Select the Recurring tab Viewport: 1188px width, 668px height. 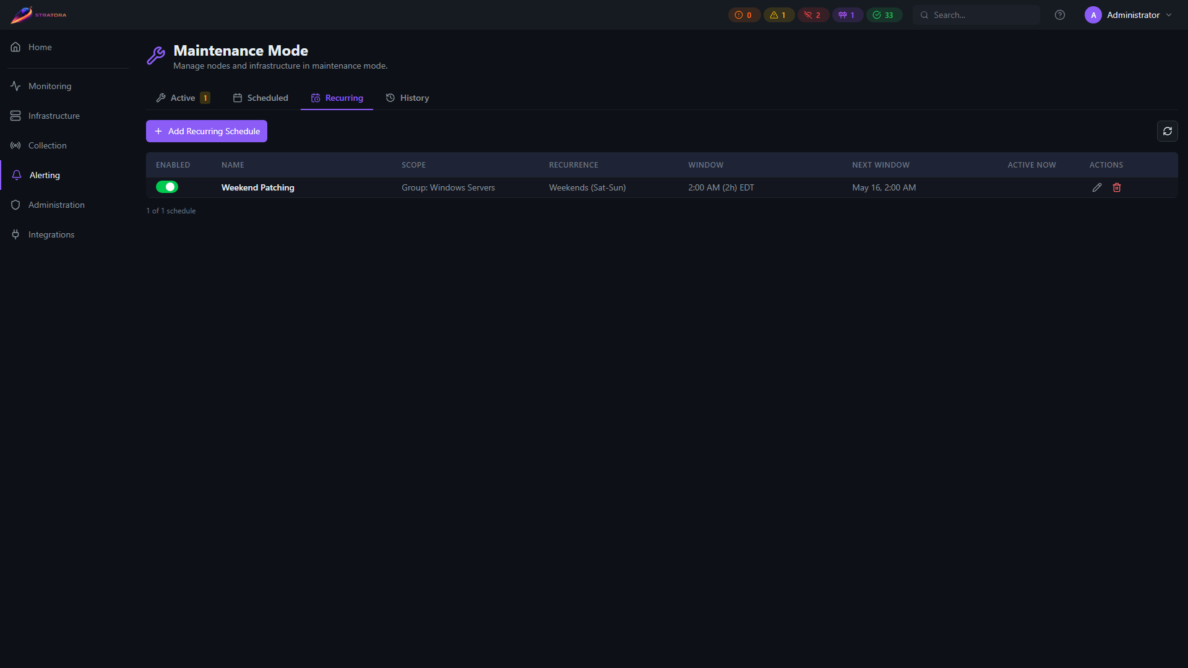point(337,98)
